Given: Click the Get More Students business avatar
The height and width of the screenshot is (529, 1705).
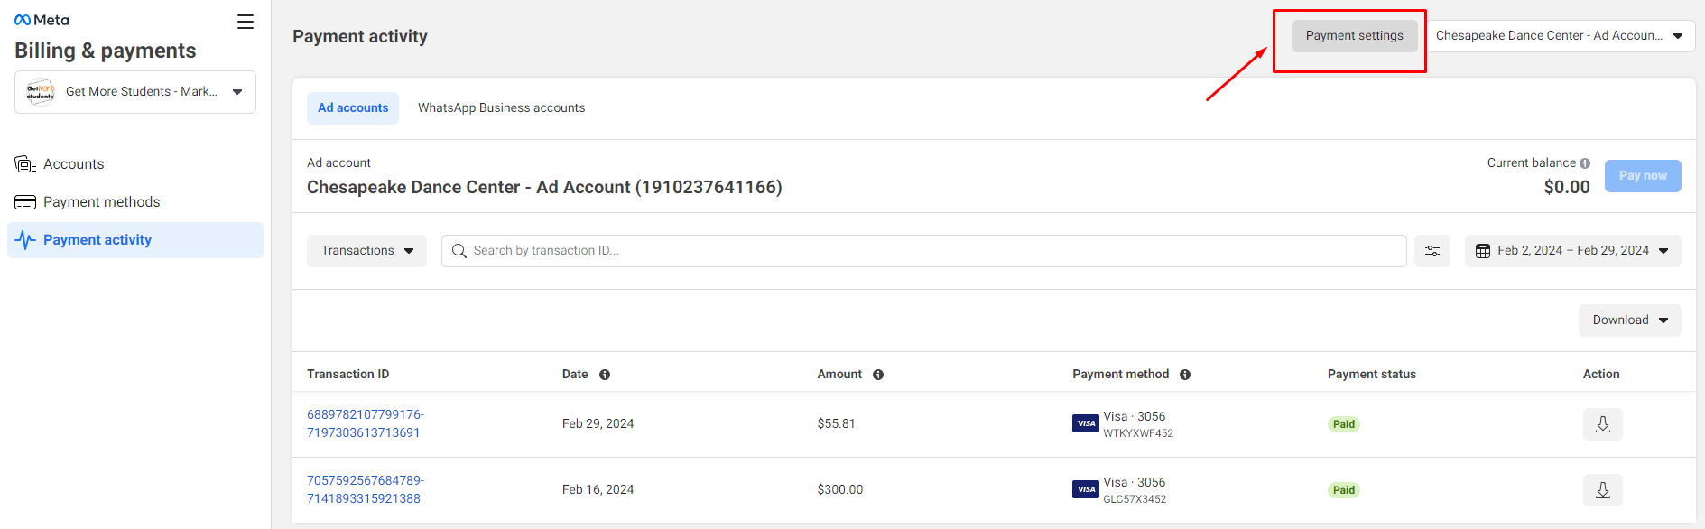Looking at the screenshot, I should (x=41, y=91).
